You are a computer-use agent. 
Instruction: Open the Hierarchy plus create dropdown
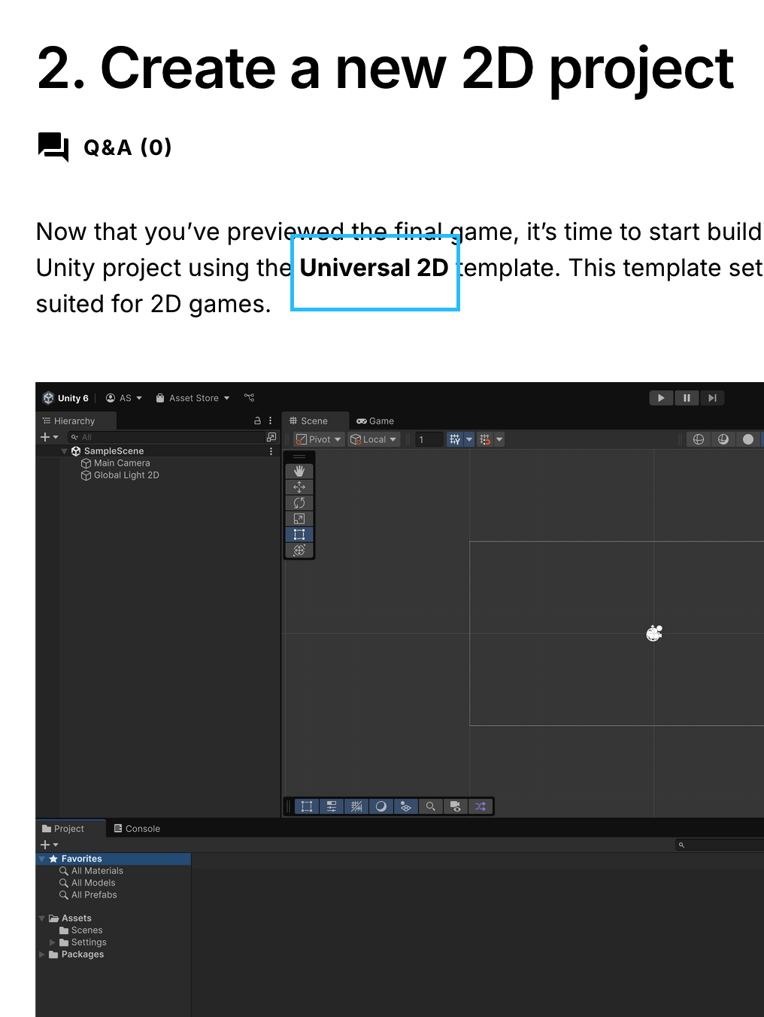(50, 437)
